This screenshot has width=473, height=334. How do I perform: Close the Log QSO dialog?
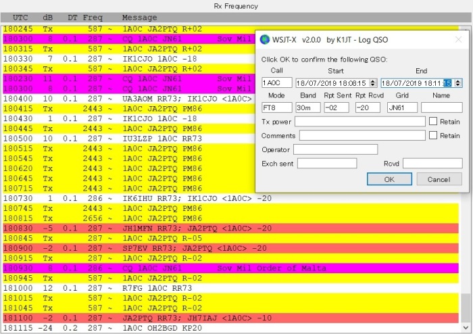pyautogui.click(x=458, y=39)
